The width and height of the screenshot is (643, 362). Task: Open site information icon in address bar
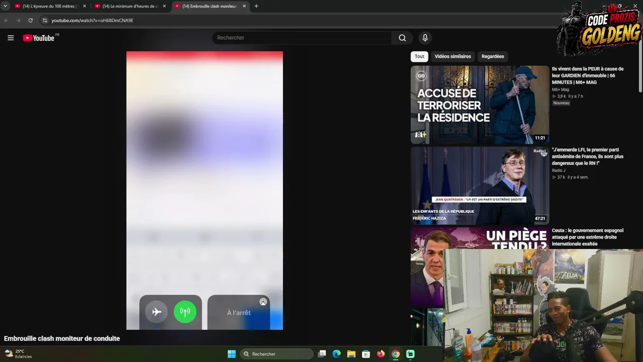(45, 21)
